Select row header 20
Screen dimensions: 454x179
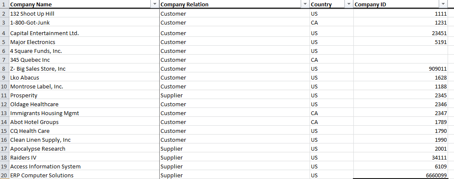(x=4, y=175)
